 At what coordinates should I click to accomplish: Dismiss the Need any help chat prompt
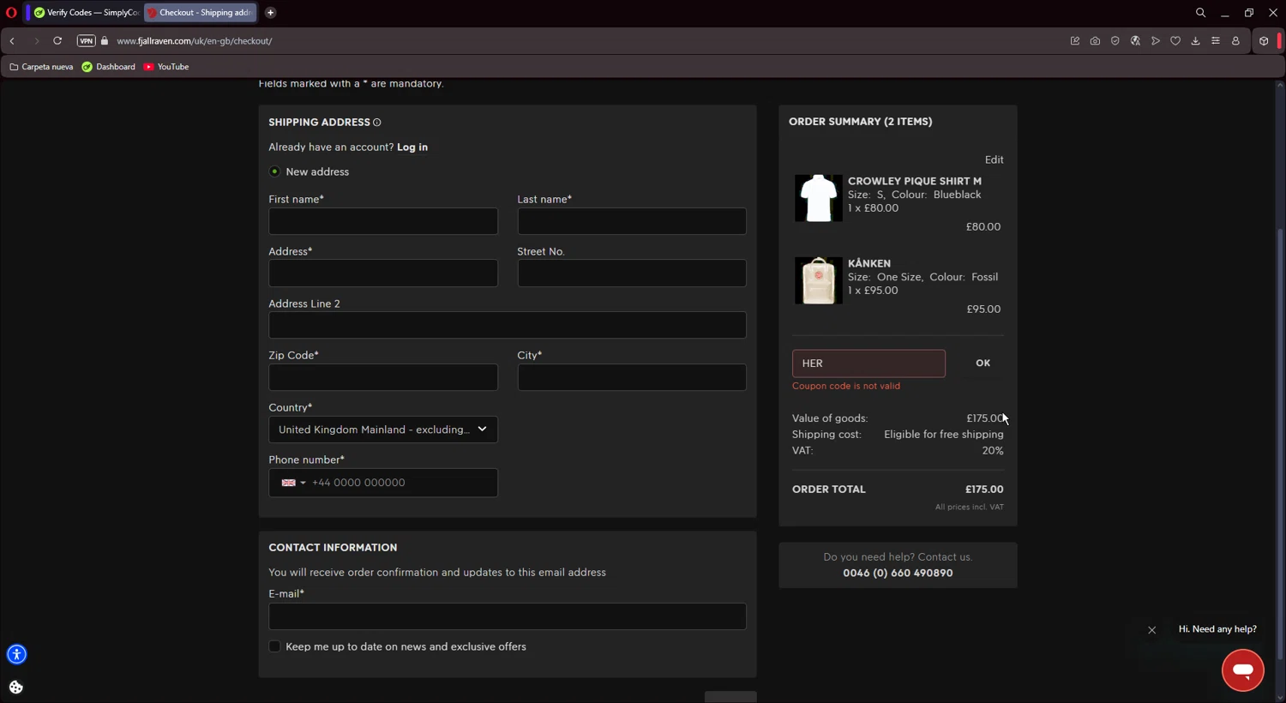coord(1151,630)
